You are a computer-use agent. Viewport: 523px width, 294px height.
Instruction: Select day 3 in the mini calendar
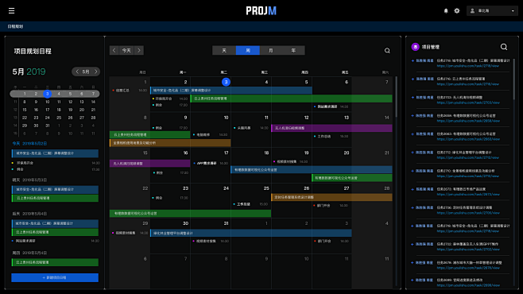pyautogui.click(x=48, y=94)
